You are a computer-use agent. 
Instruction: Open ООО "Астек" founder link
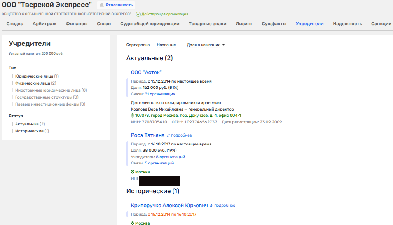(146, 73)
